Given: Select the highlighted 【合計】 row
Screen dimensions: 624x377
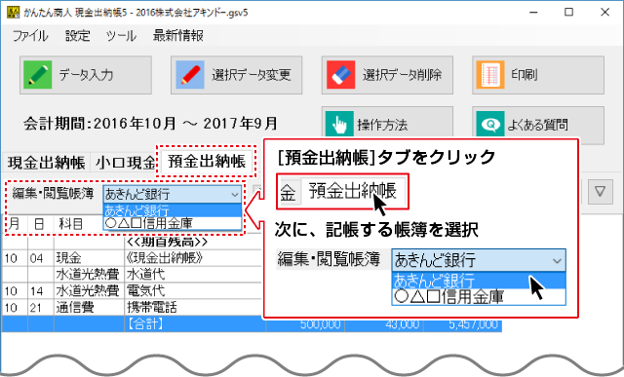Looking at the screenshot, I should coord(252,324).
